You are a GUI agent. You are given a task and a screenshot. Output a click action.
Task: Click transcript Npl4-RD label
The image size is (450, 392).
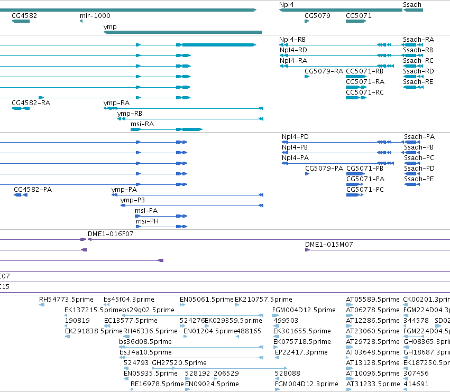tap(293, 50)
